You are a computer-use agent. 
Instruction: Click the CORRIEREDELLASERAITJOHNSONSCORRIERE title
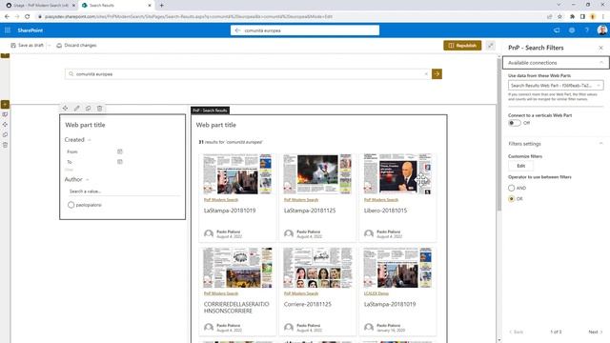tap(236, 307)
